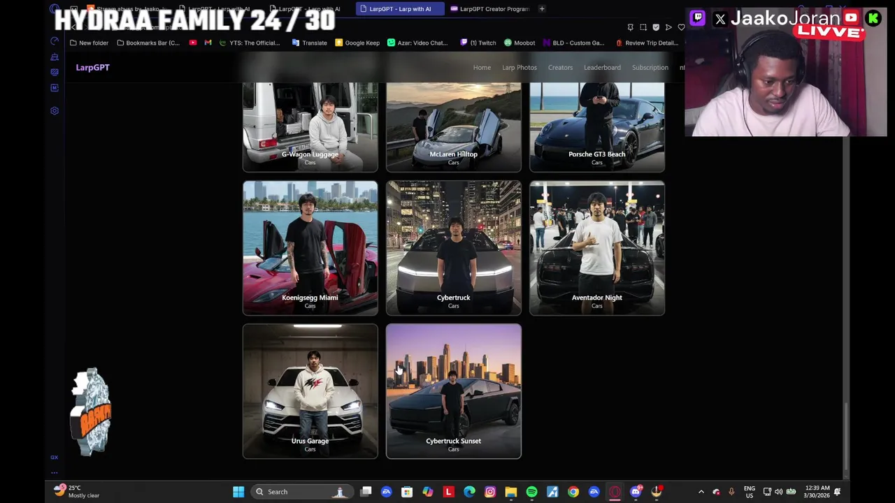Click the page vertical scrollbar thumb

click(845, 437)
